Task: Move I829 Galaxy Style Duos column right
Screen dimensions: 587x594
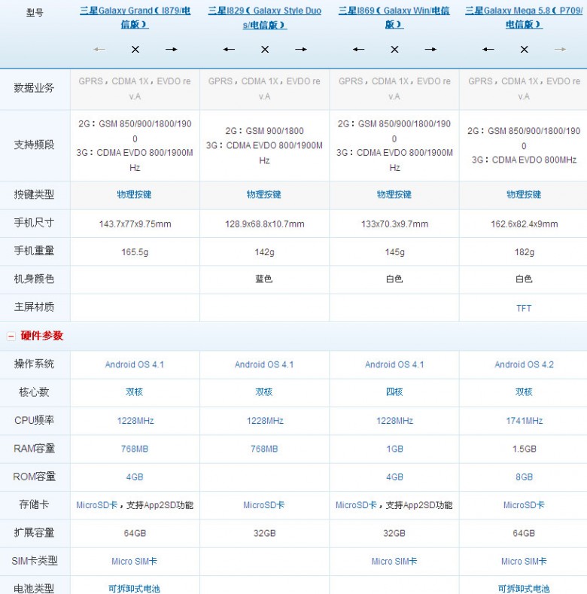Action: click(301, 49)
